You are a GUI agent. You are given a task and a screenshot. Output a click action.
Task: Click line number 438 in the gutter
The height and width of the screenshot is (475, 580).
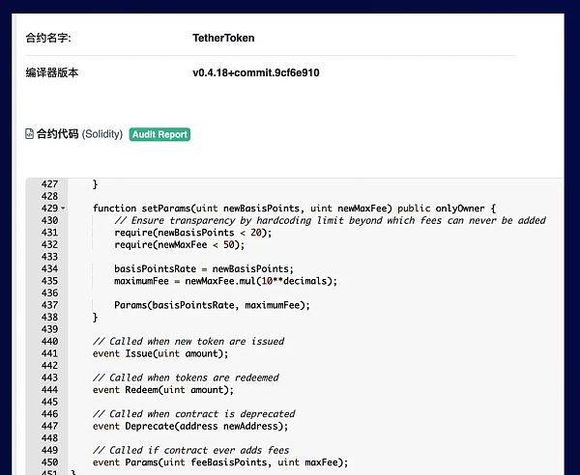click(x=49, y=317)
